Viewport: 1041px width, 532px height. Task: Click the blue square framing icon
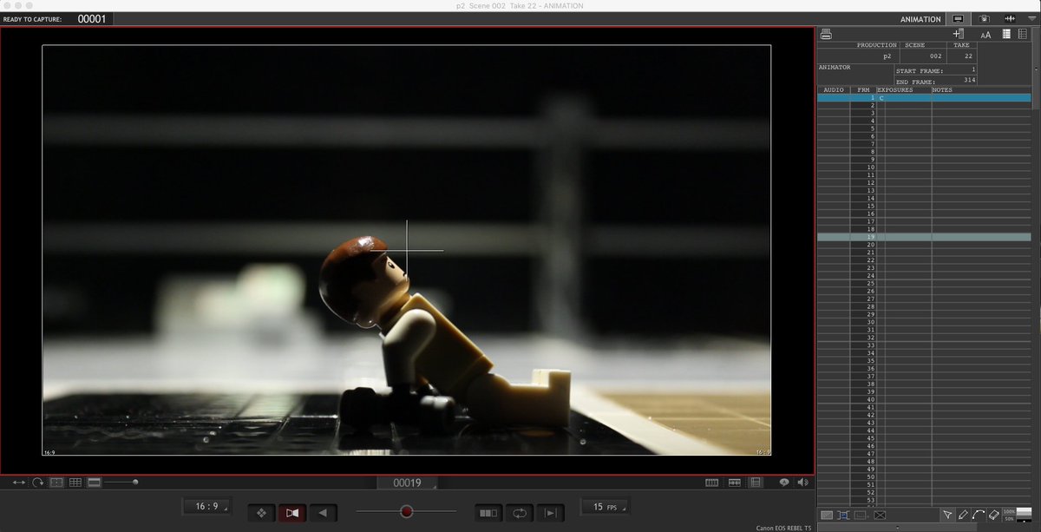pos(843,515)
